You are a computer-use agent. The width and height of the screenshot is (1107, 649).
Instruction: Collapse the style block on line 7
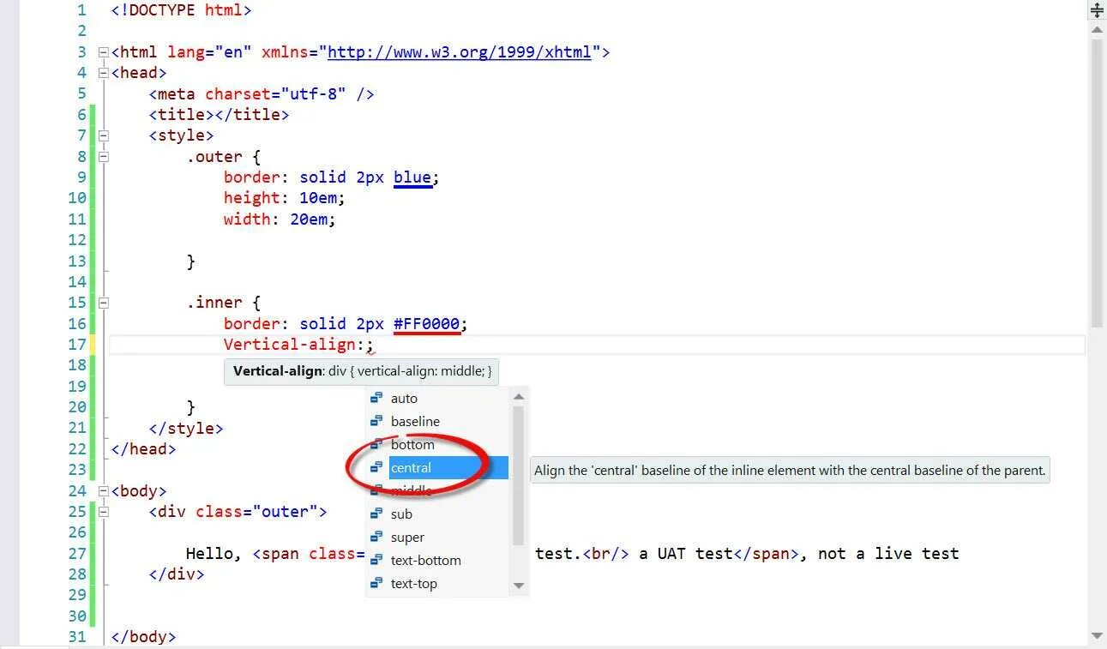104,135
